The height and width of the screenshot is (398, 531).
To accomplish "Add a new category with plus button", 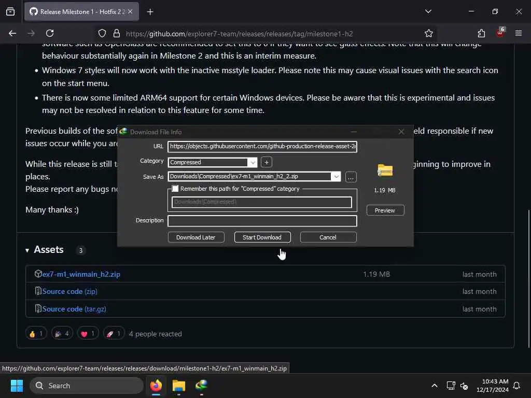I will pos(267,162).
